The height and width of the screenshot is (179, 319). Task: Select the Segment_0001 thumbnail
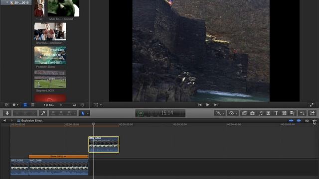50,79
